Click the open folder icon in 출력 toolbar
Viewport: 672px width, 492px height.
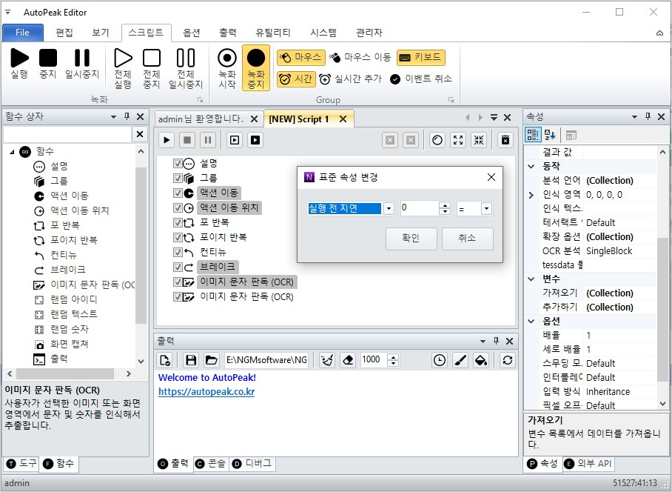click(x=211, y=360)
